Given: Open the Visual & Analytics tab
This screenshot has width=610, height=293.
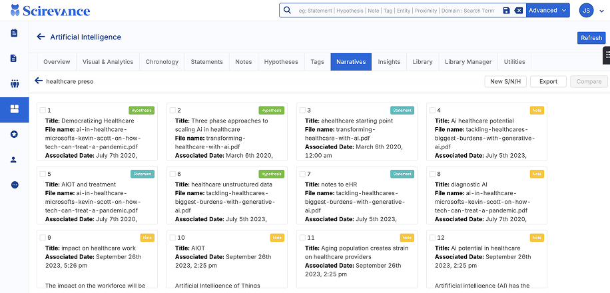Looking at the screenshot, I should [x=108, y=62].
